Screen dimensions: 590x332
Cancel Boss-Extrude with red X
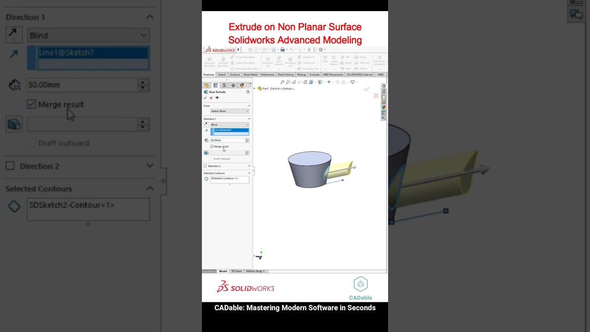pos(211,98)
